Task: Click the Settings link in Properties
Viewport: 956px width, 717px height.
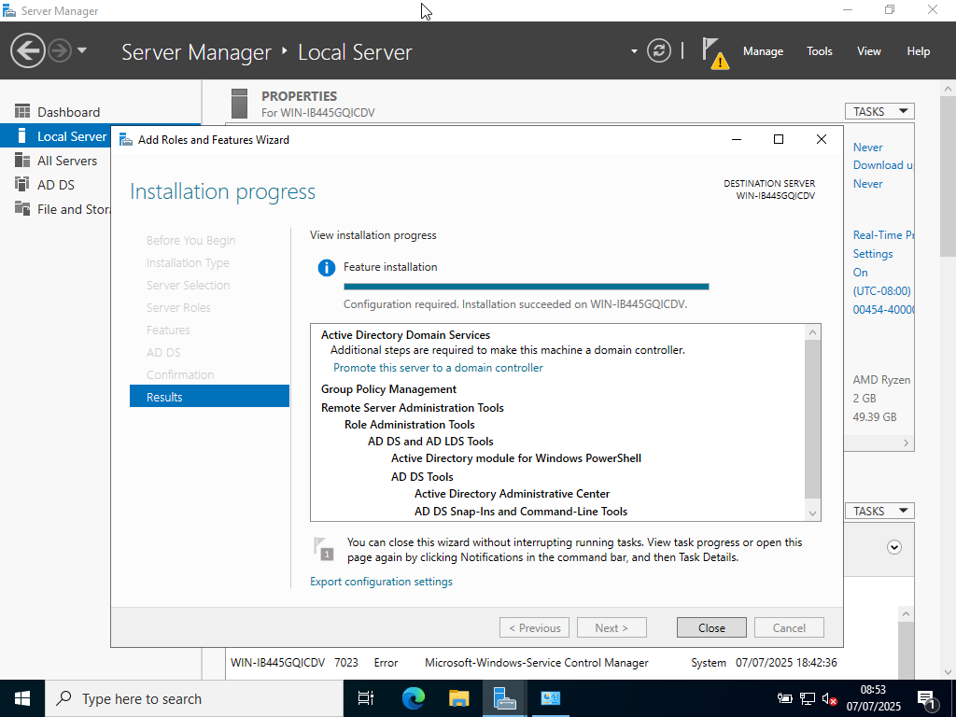Action: point(873,254)
